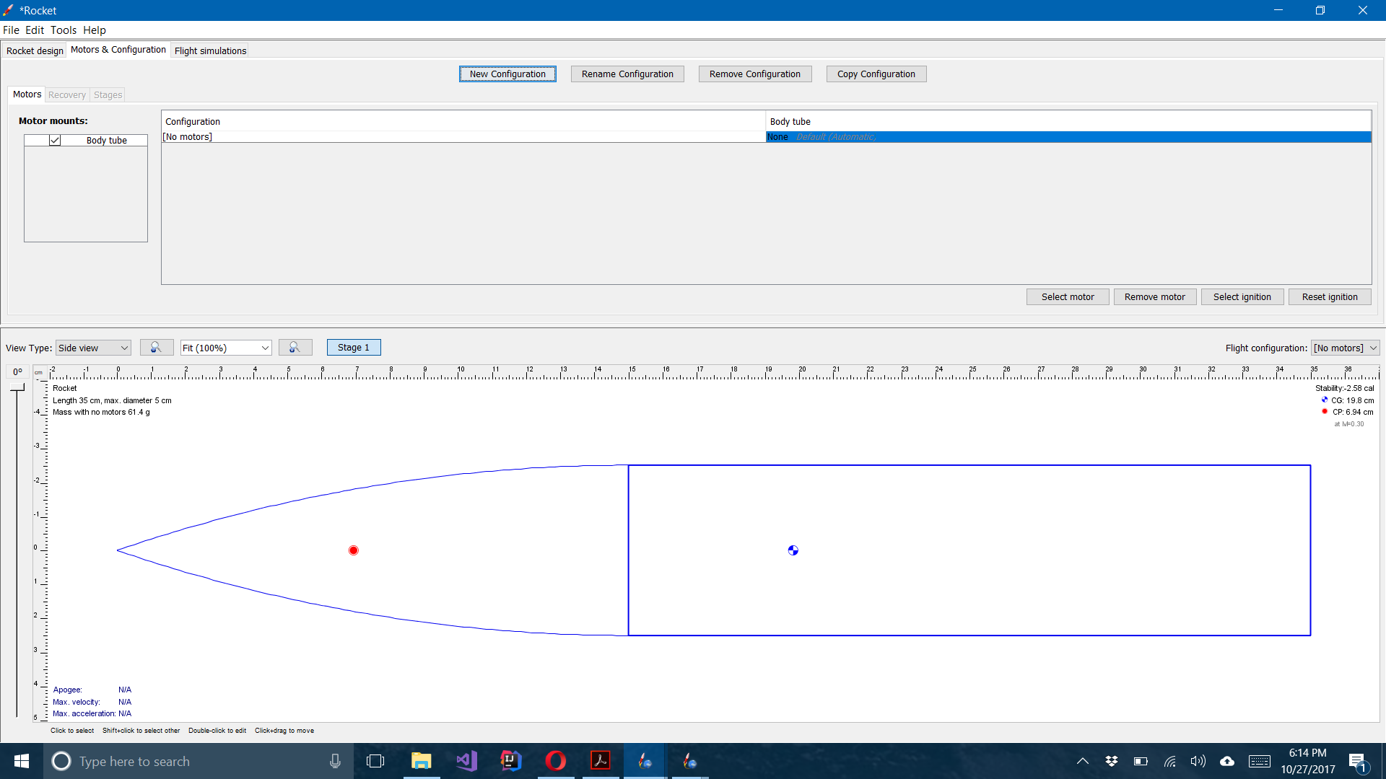Open the Flight configuration dropdown

pyautogui.click(x=1344, y=347)
